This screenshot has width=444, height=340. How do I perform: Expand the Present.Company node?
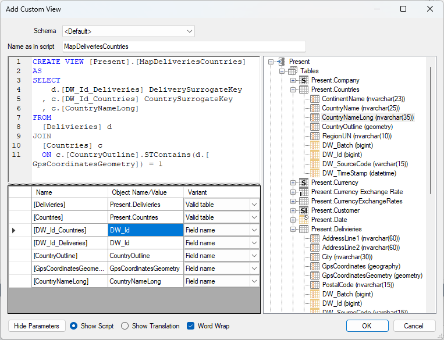pyautogui.click(x=293, y=80)
